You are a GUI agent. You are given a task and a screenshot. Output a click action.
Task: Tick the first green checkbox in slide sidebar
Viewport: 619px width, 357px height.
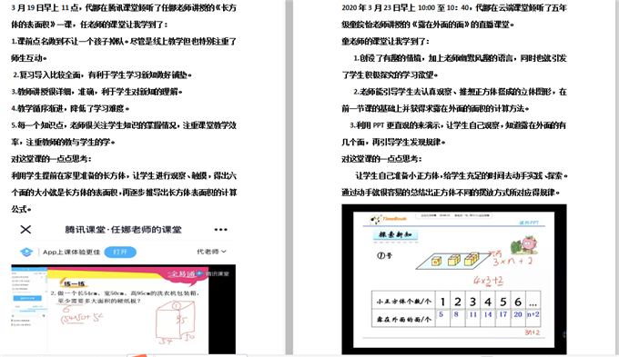point(12,321)
